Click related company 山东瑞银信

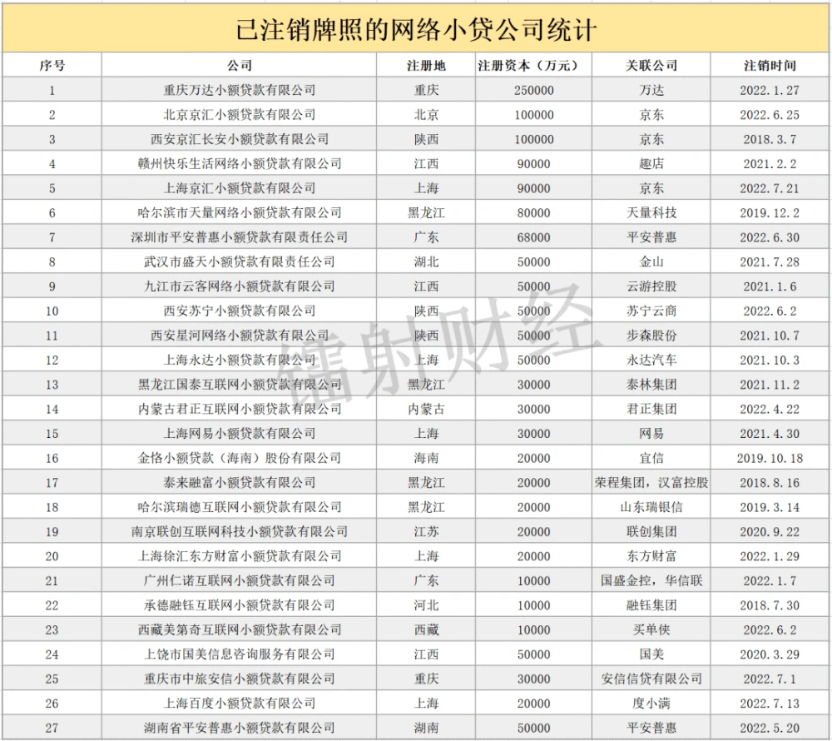651,507
